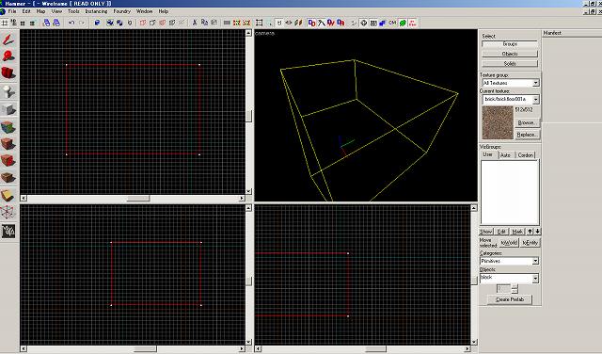Set selection mode to Groups
Screen dimensions: 602x354
pos(510,44)
